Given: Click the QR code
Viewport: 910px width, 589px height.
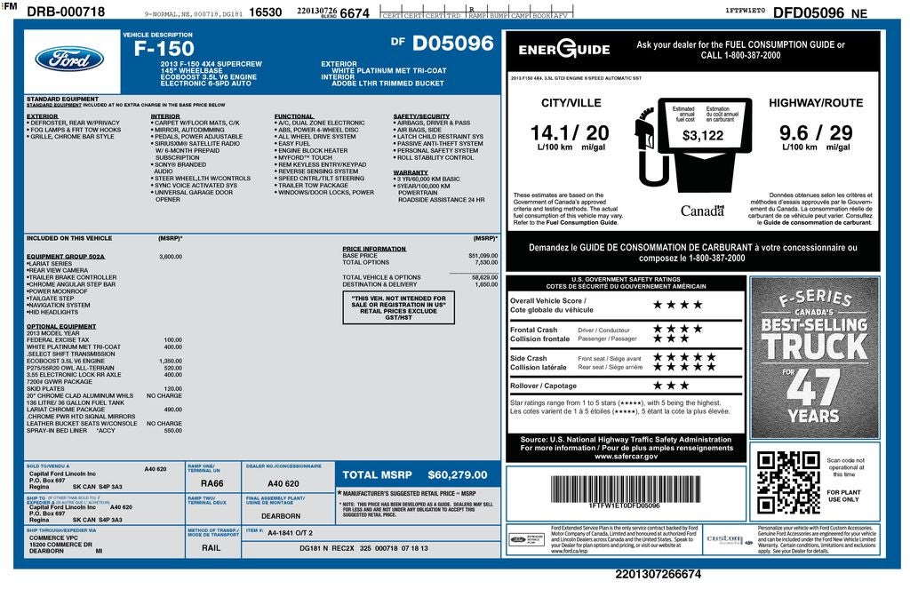Looking at the screenshot, I should [x=788, y=482].
